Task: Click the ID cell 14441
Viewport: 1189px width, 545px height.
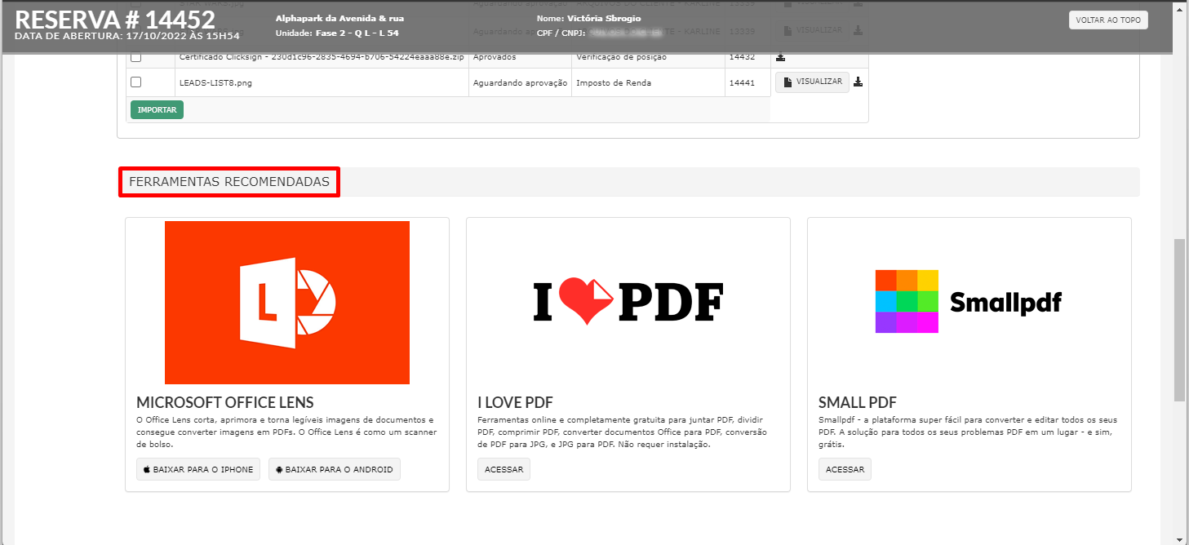Action: click(x=742, y=82)
